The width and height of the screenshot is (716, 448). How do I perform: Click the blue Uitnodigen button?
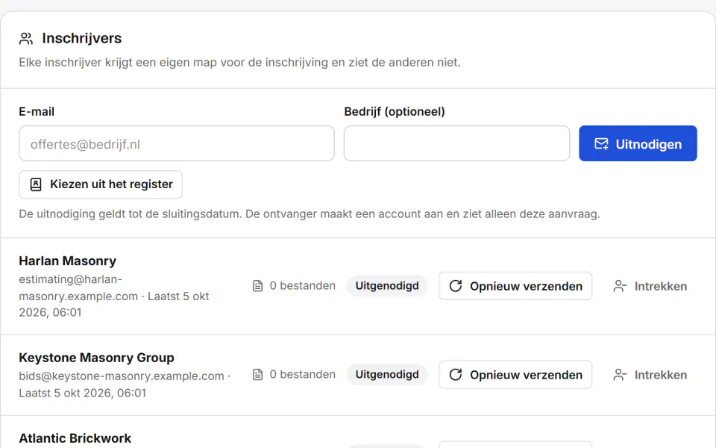(638, 143)
